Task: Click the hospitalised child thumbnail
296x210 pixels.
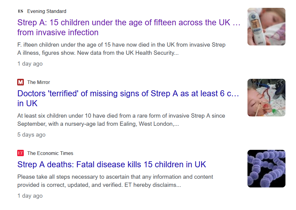Action: (266, 97)
